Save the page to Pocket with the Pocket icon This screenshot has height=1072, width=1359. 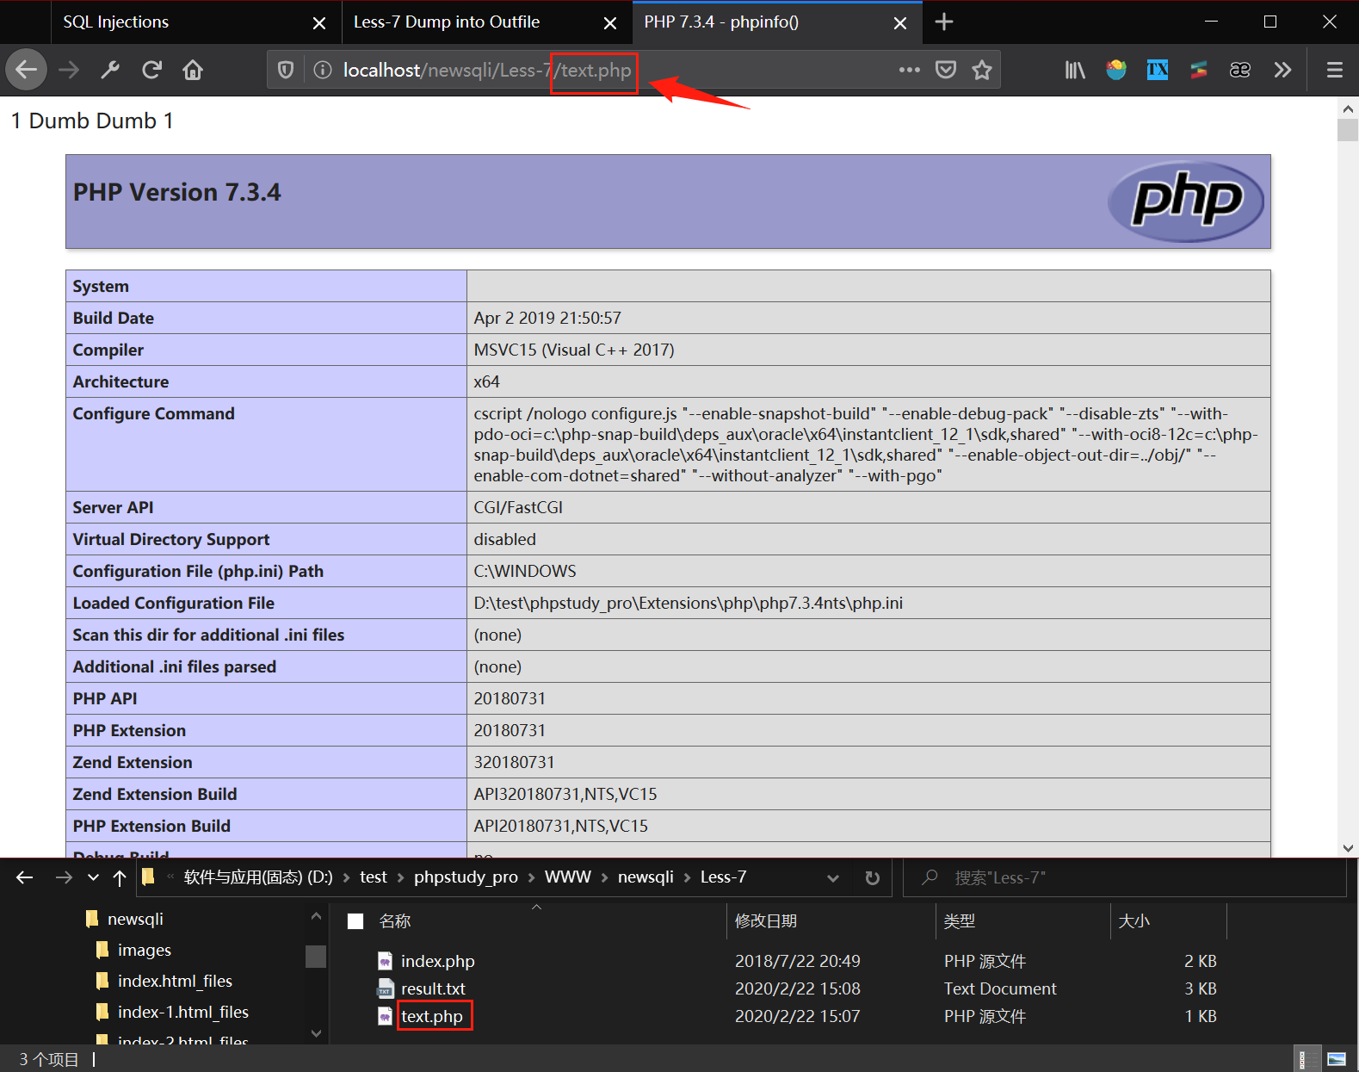pyautogui.click(x=946, y=70)
